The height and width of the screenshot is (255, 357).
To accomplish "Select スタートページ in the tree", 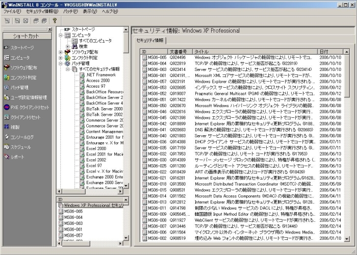I will pos(83,30).
